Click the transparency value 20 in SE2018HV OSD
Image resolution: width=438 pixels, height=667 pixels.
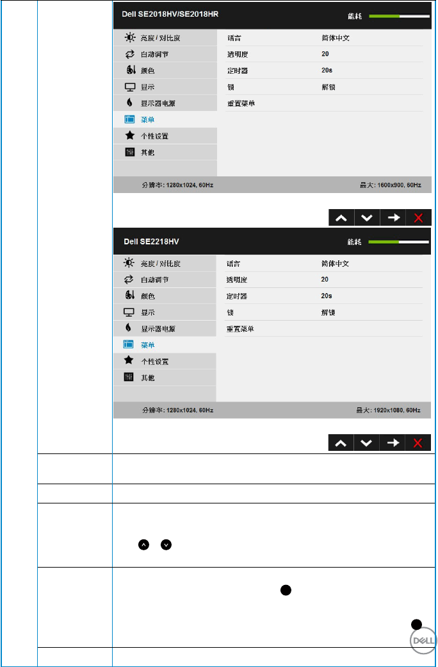[x=325, y=54]
